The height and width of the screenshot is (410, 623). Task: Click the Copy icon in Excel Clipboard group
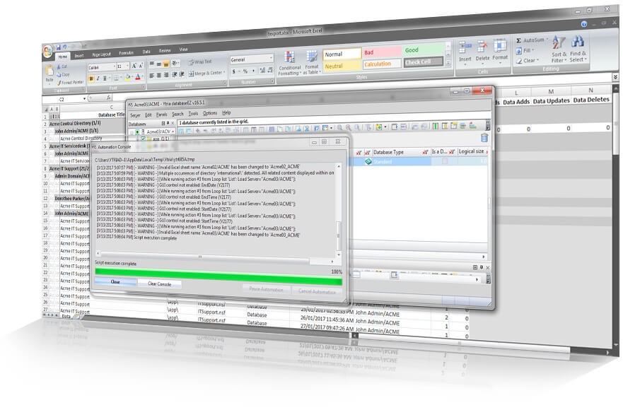(59, 74)
